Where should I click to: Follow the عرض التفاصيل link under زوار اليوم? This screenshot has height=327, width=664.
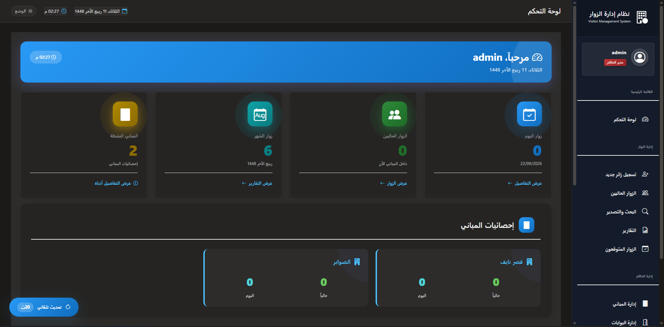pyautogui.click(x=525, y=183)
